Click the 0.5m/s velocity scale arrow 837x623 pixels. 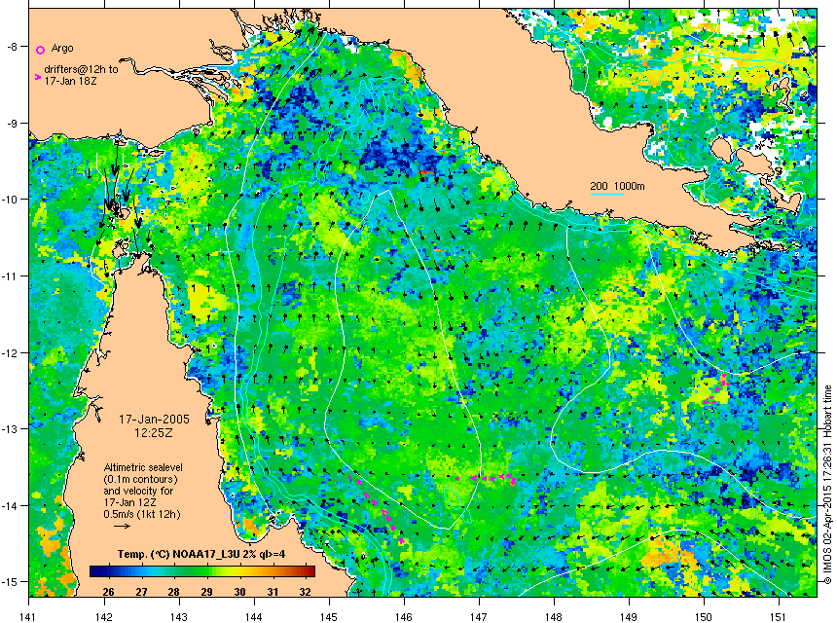coord(123,527)
